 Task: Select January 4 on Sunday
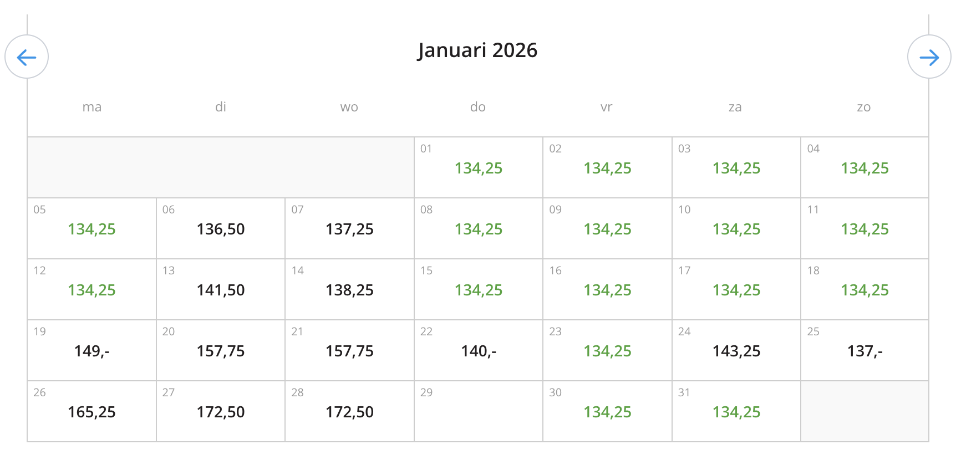click(865, 168)
